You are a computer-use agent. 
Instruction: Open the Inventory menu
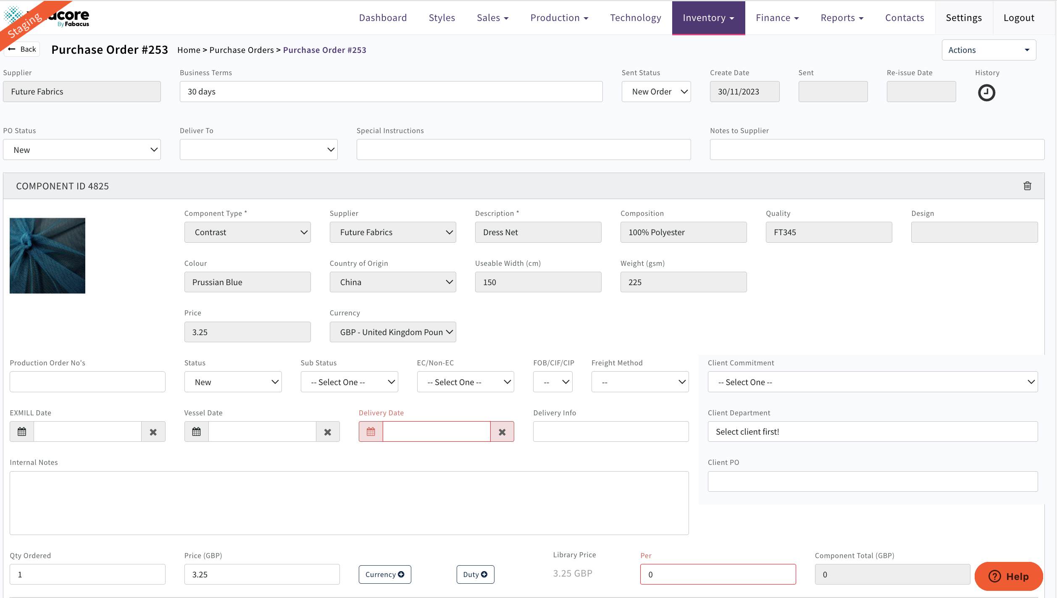click(x=708, y=18)
